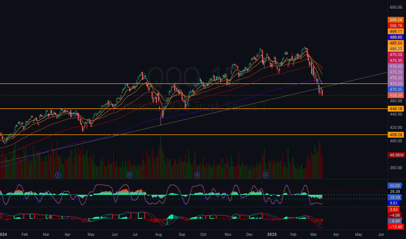406x239 pixels.
Task: Click the 489.85 blue price label
Action: [396, 37]
